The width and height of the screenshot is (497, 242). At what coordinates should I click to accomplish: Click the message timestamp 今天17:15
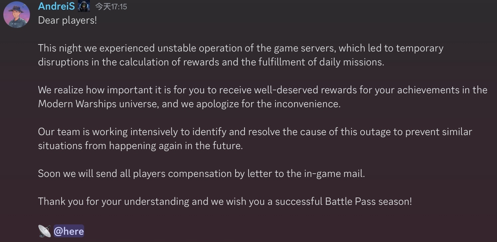tap(111, 7)
